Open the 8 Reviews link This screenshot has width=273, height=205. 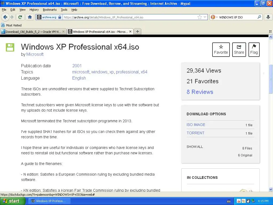[x=200, y=92]
